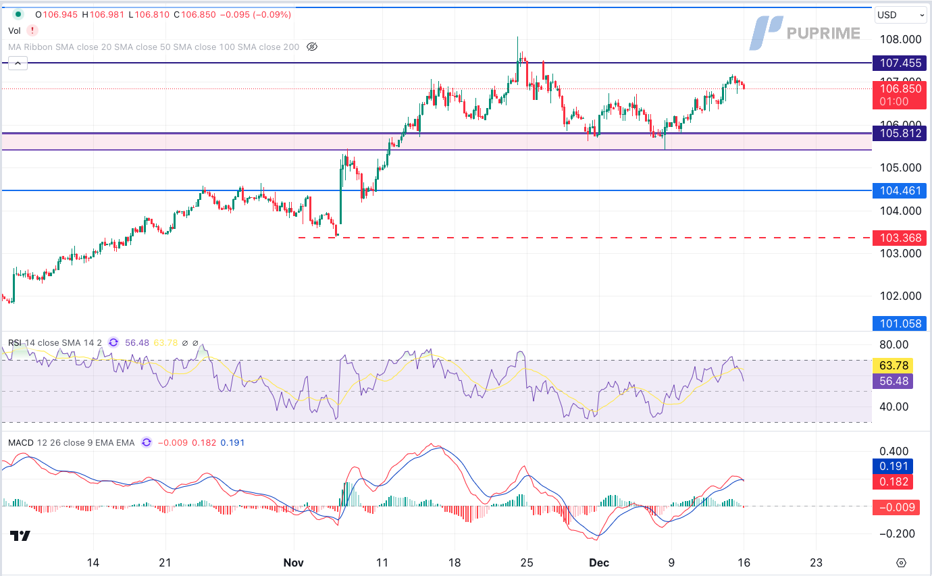
Task: Click the red 0.182 MACD axis label
Action: point(894,481)
